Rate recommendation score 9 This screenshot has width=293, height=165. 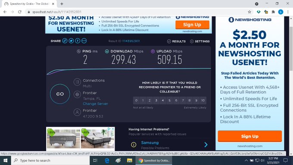coord(196,100)
